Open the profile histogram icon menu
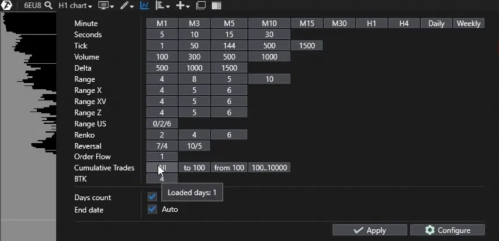 [162, 6]
